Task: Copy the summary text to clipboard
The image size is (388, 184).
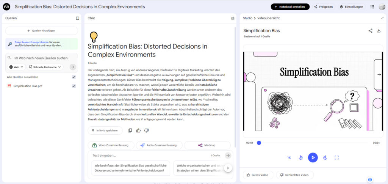Action: pyautogui.click(x=130, y=131)
